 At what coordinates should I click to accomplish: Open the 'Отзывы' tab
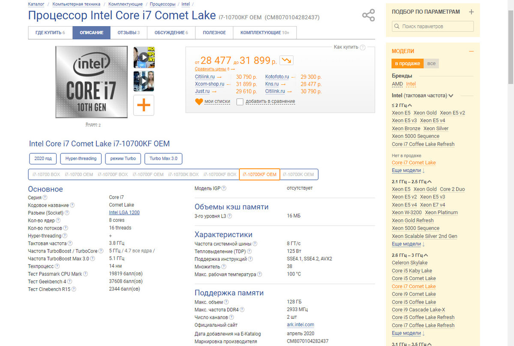[x=128, y=33]
